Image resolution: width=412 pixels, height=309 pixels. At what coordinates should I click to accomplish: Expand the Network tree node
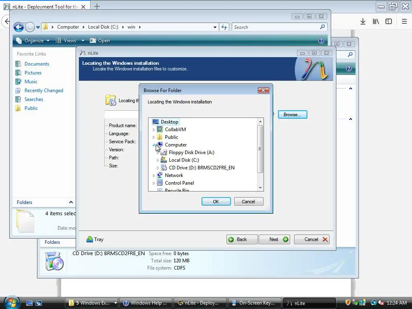pos(154,175)
